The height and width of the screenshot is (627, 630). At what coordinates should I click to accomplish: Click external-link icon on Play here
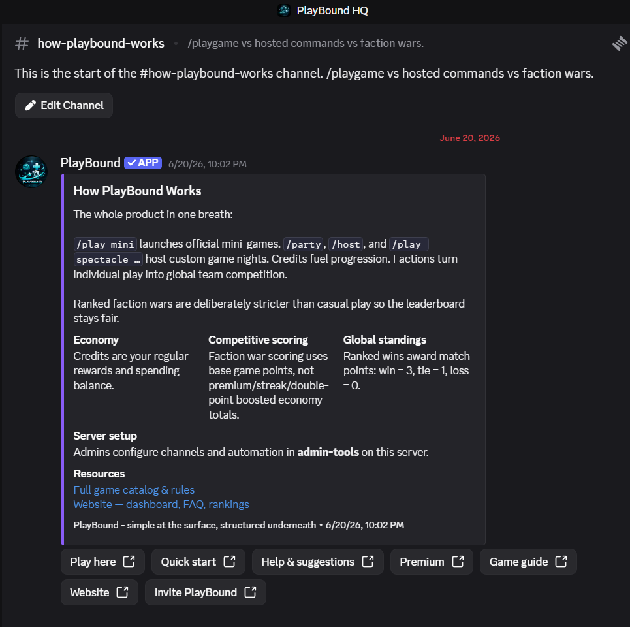point(129,562)
